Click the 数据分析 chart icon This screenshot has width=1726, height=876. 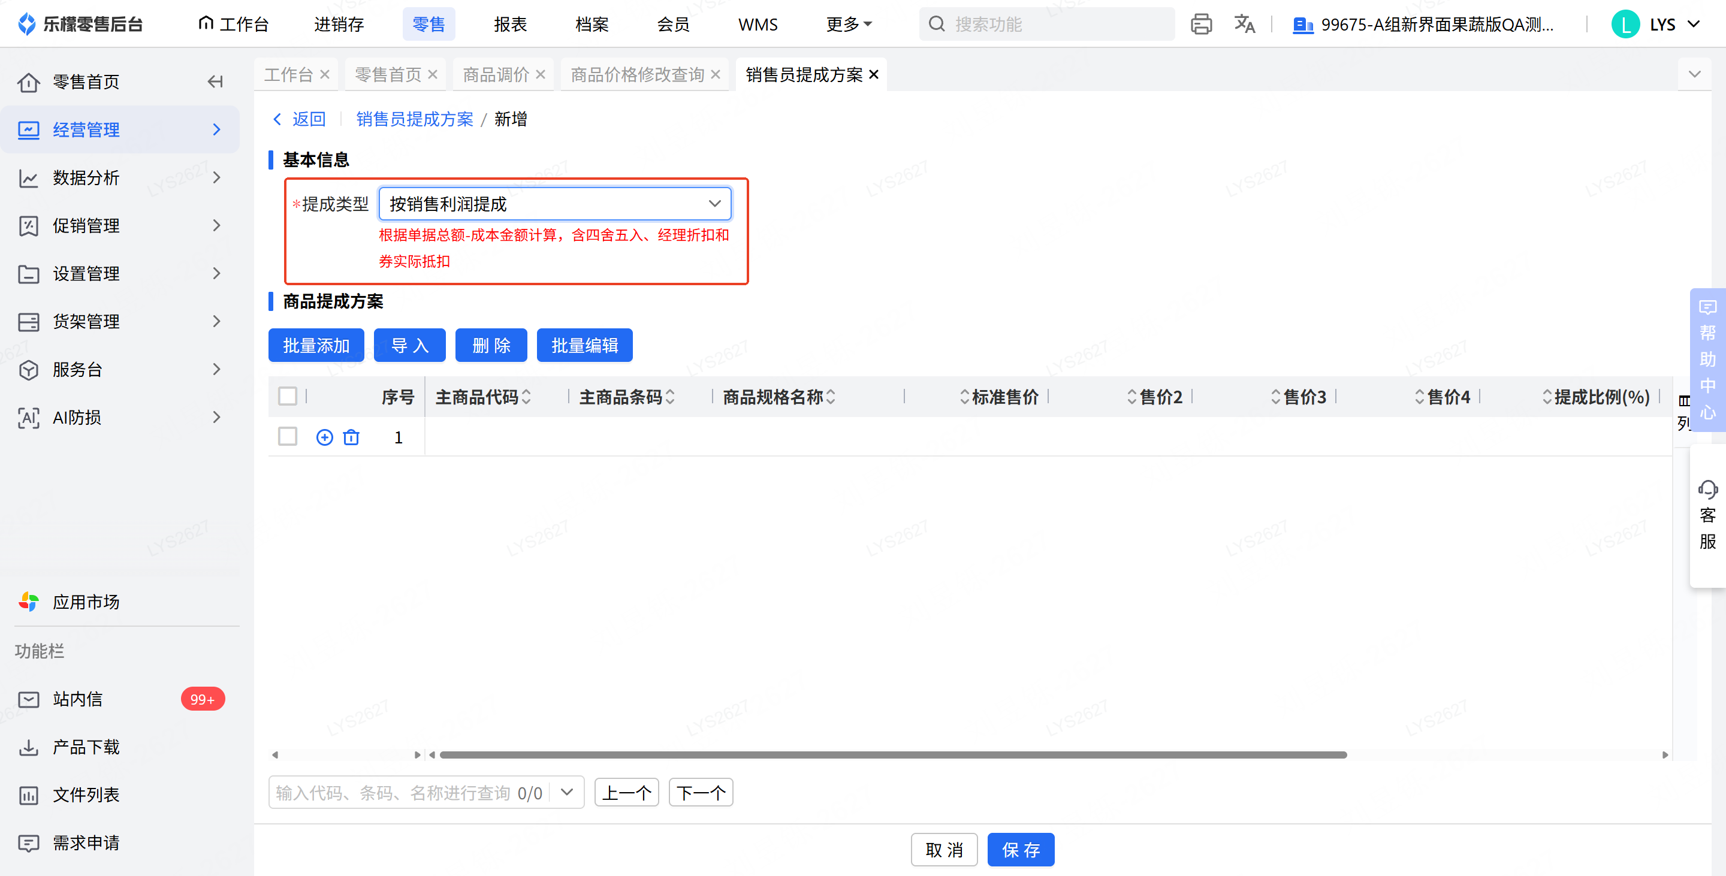tap(28, 178)
